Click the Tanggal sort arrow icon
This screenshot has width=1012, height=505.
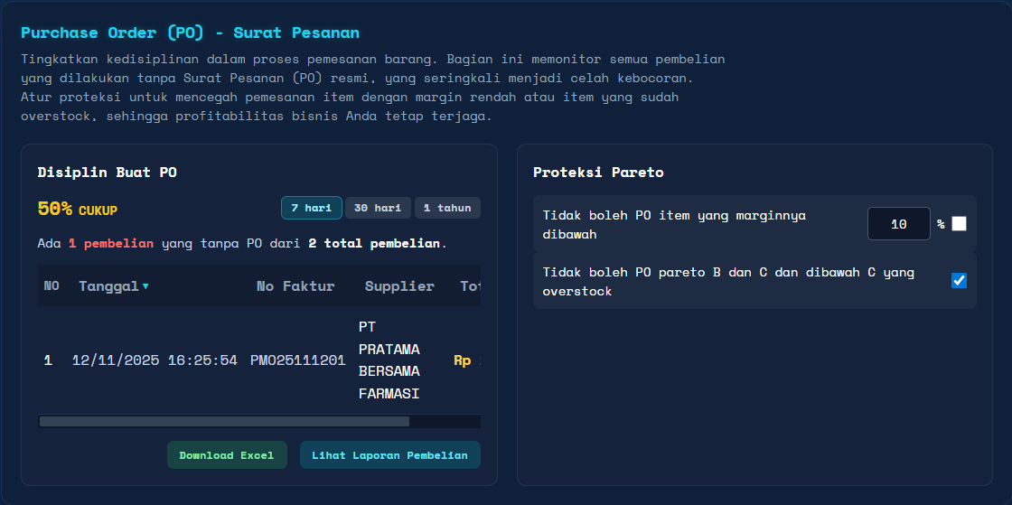coord(145,286)
